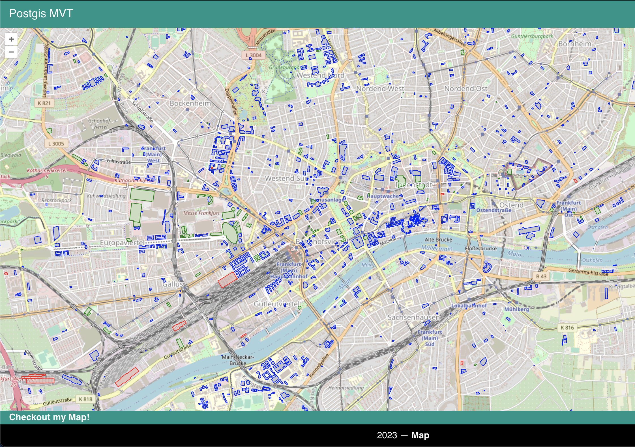Click the Checkout my Map! heading
The height and width of the screenshot is (447, 635).
49,417
